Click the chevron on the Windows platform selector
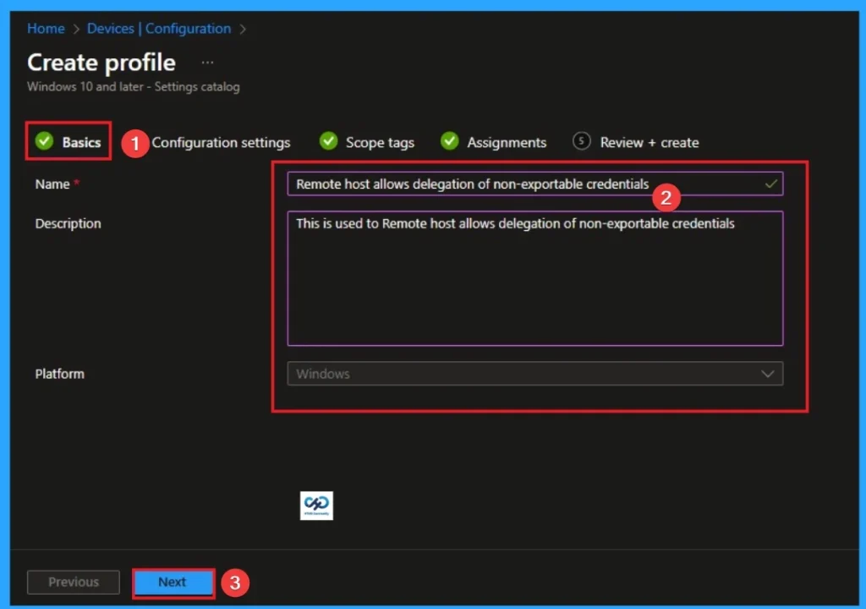Screen dimensions: 866x609 pyautogui.click(x=768, y=373)
